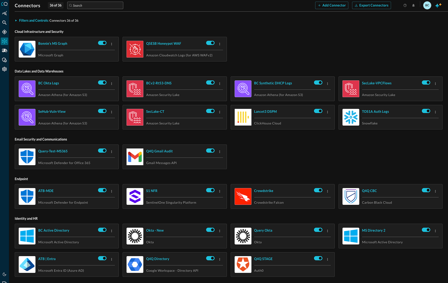Open the kebab menu for Q4Q Directory
Viewport: 448px width, 283px height.
tap(220, 259)
